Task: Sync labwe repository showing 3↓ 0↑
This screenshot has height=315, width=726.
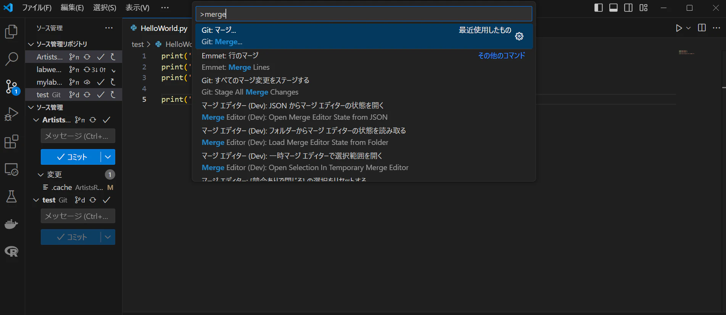Action: click(95, 69)
